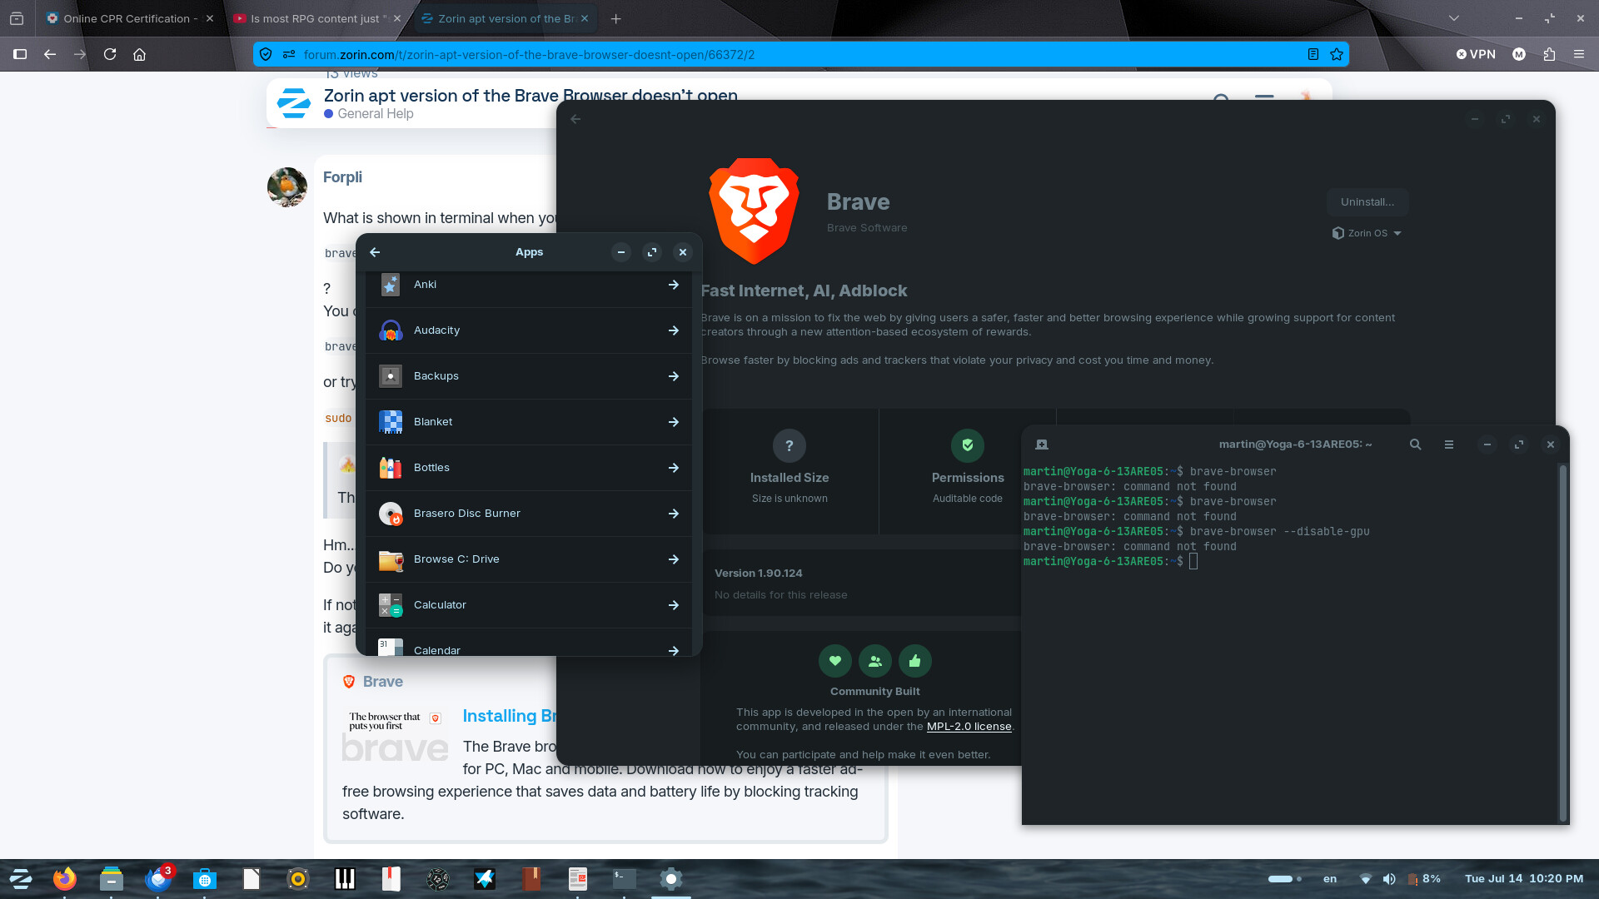
Task: Open the browser extensions menu
Action: (1549, 54)
